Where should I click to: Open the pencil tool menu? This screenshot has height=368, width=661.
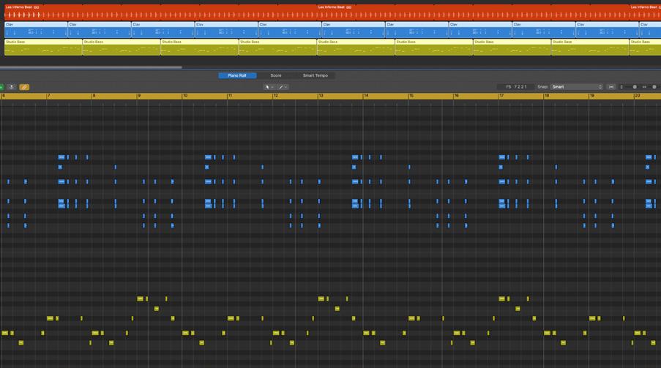point(283,87)
